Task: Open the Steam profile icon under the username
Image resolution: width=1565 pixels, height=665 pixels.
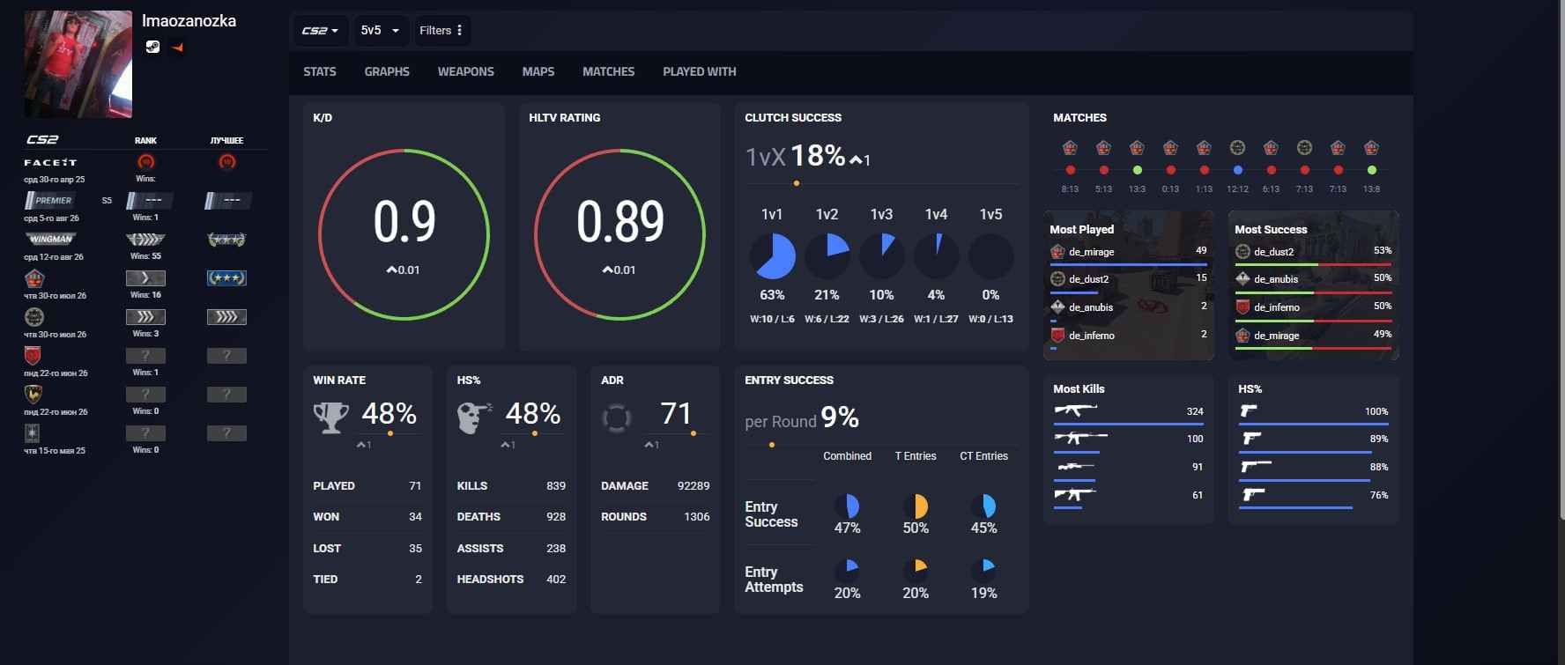Action: coord(152,47)
